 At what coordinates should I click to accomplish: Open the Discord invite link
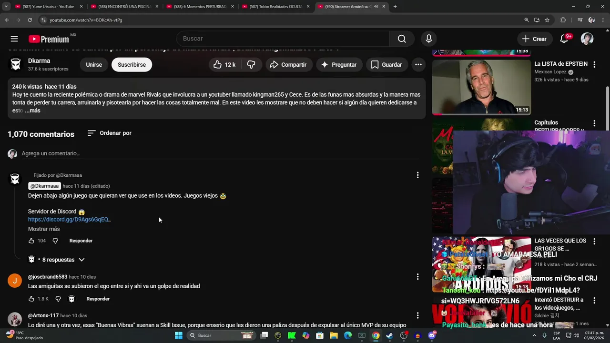click(x=69, y=220)
